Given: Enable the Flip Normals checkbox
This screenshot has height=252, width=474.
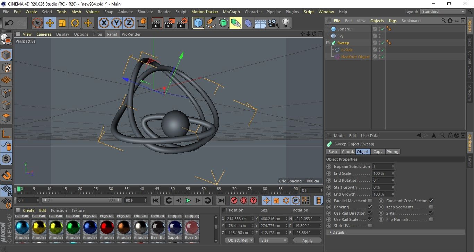Looking at the screenshot, I should pos(431,219).
